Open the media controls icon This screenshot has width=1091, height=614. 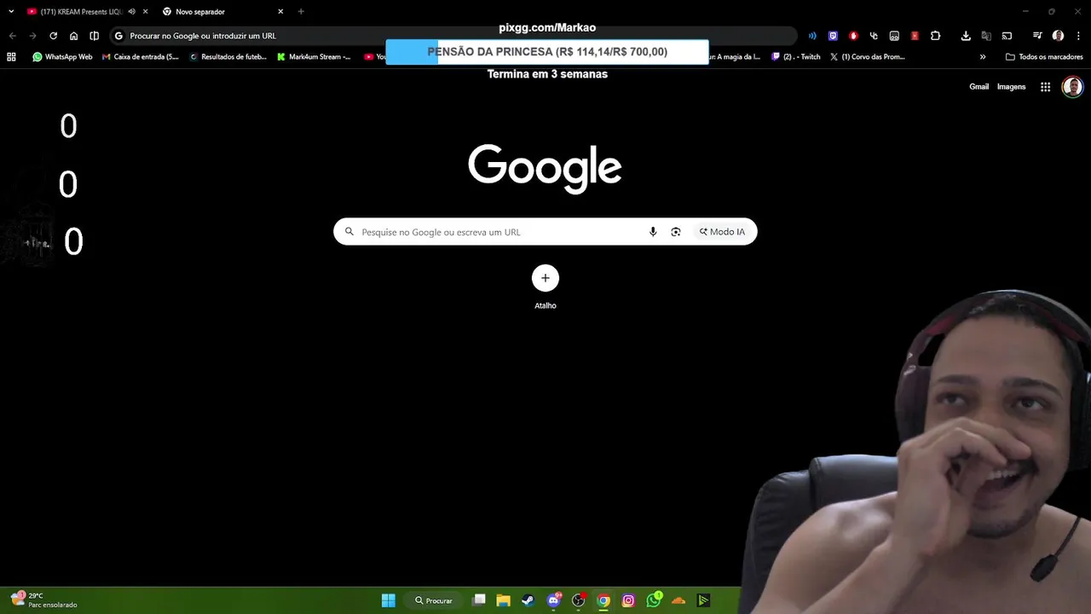(x=1037, y=36)
